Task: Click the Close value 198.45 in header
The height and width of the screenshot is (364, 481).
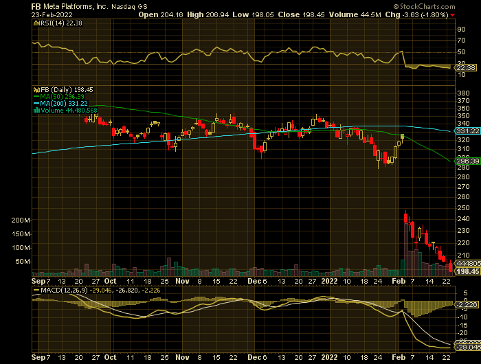Action: point(313,14)
